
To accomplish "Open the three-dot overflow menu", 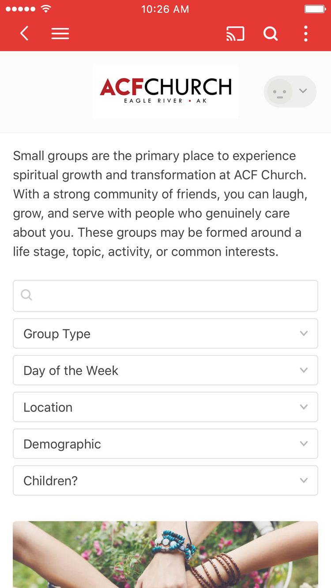I will 305,33.
